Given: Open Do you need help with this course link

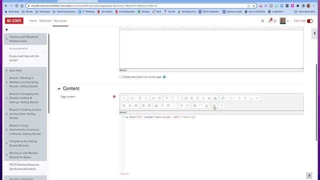Looking at the screenshot, I should 24,58.
